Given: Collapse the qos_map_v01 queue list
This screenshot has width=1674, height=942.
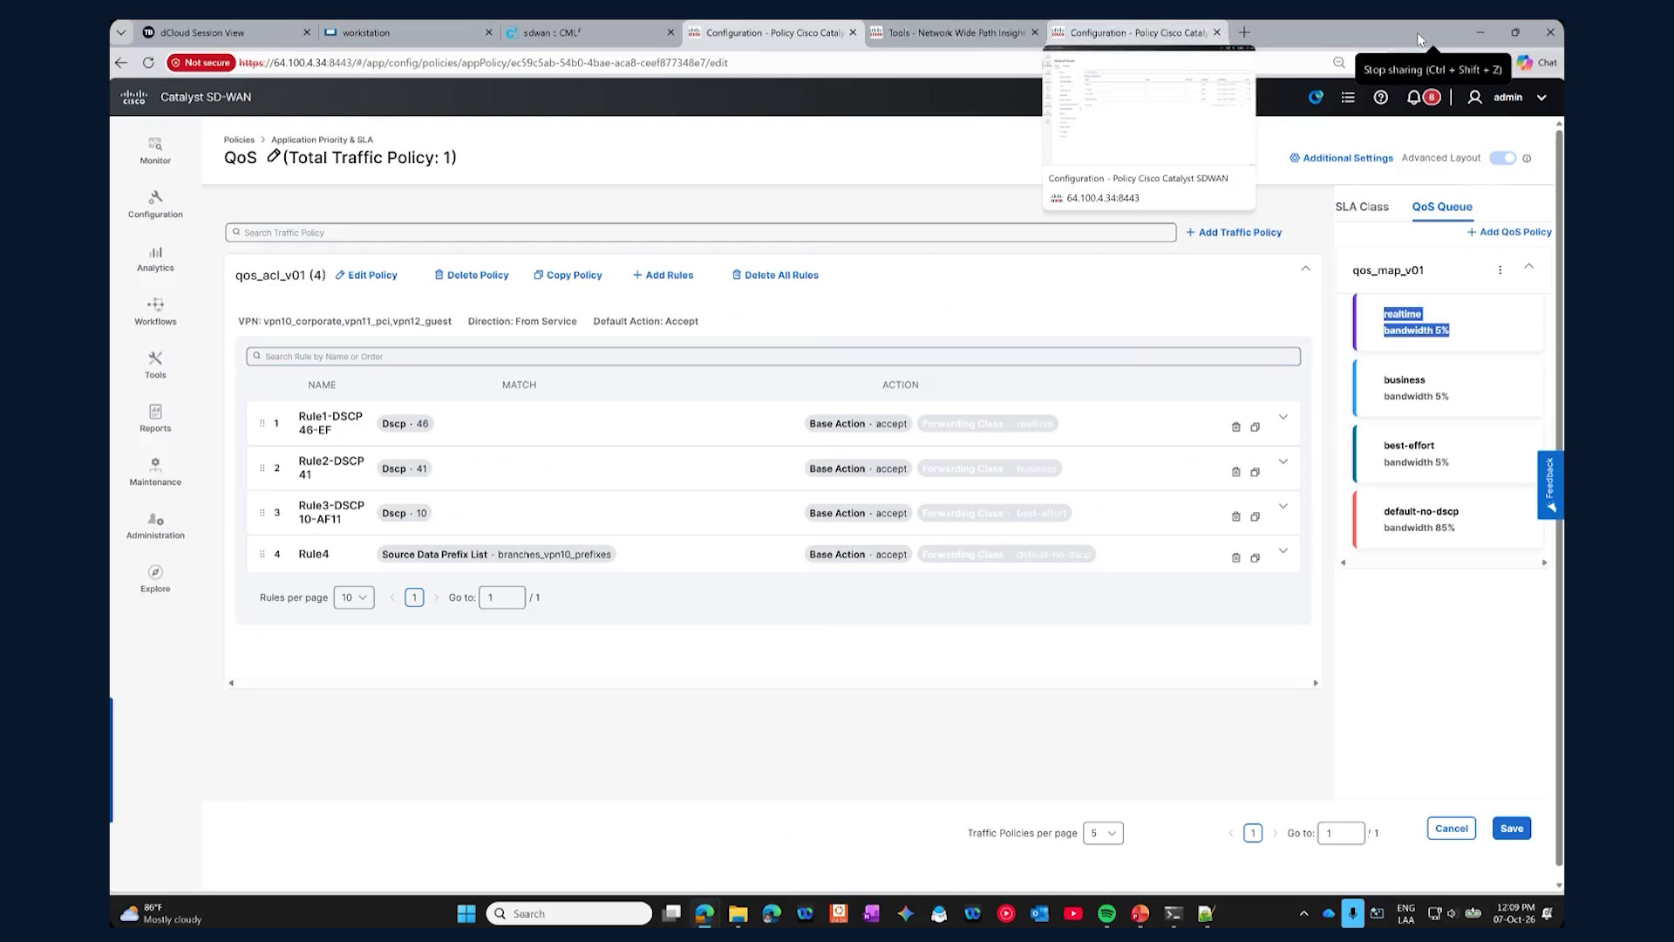Looking at the screenshot, I should 1528,266.
